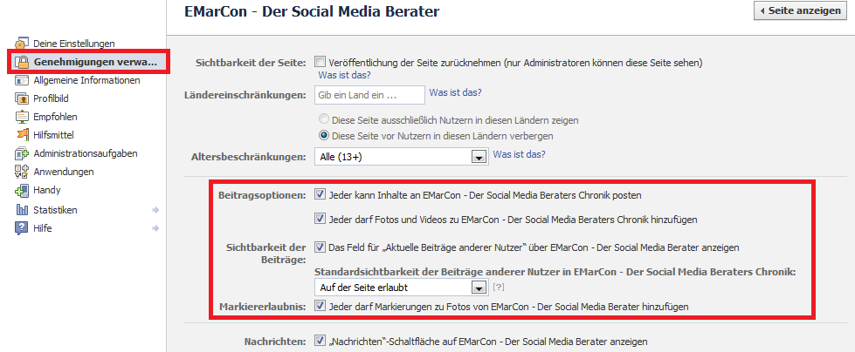Click the Beitragsoptionen label

click(262, 195)
